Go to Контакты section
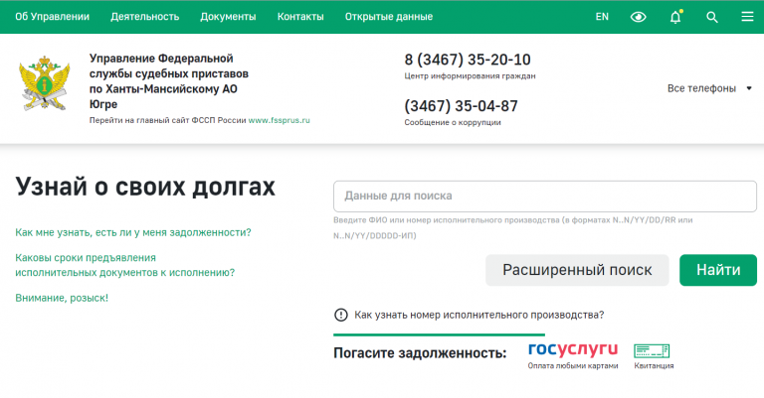Viewport: 764px width, 398px height. tap(299, 17)
